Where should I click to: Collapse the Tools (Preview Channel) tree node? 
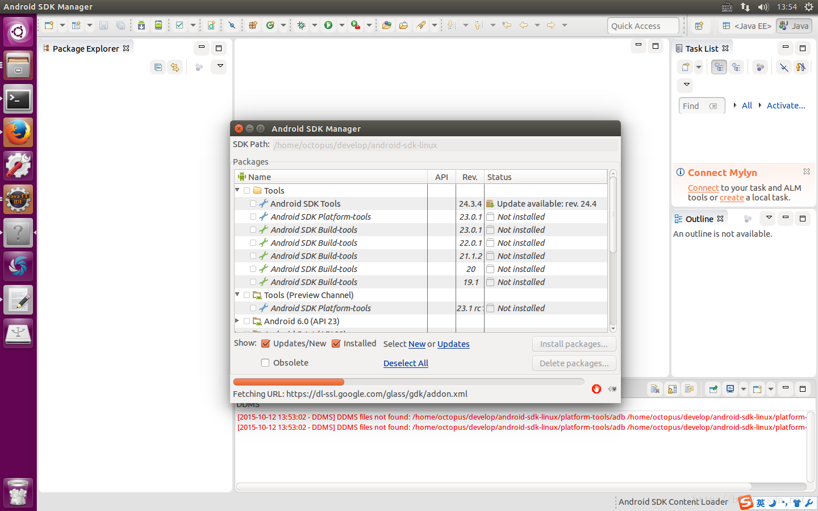click(237, 295)
